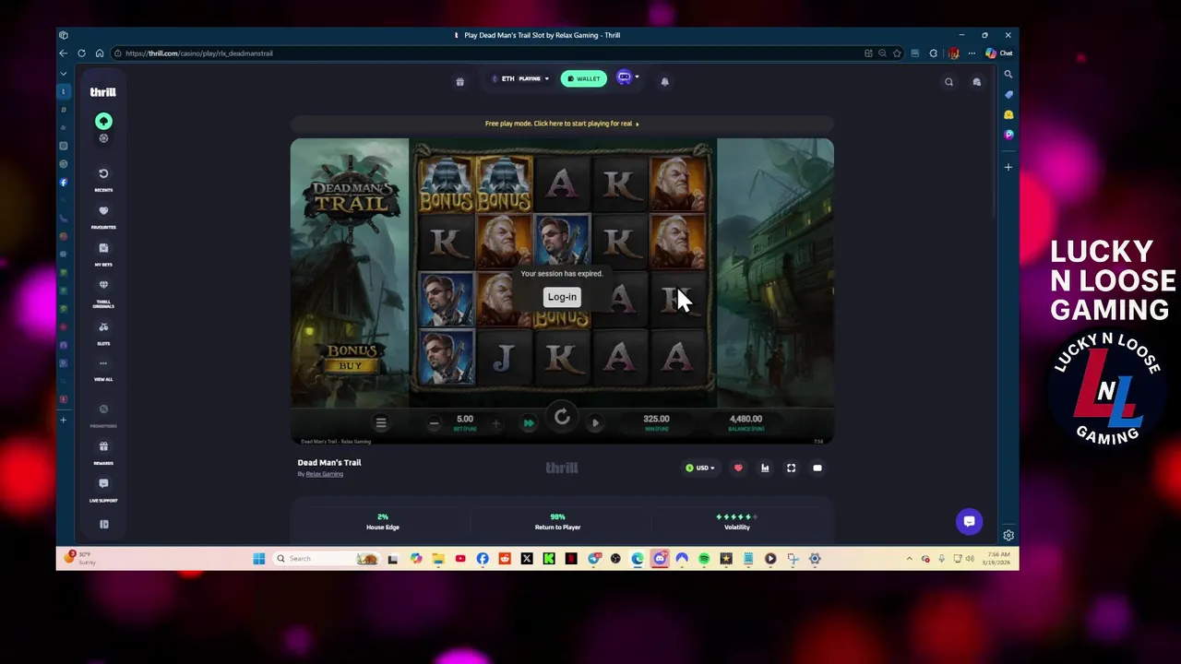This screenshot has width=1181, height=664.
Task: Open the browser three-dot settings menu
Action: 971,53
